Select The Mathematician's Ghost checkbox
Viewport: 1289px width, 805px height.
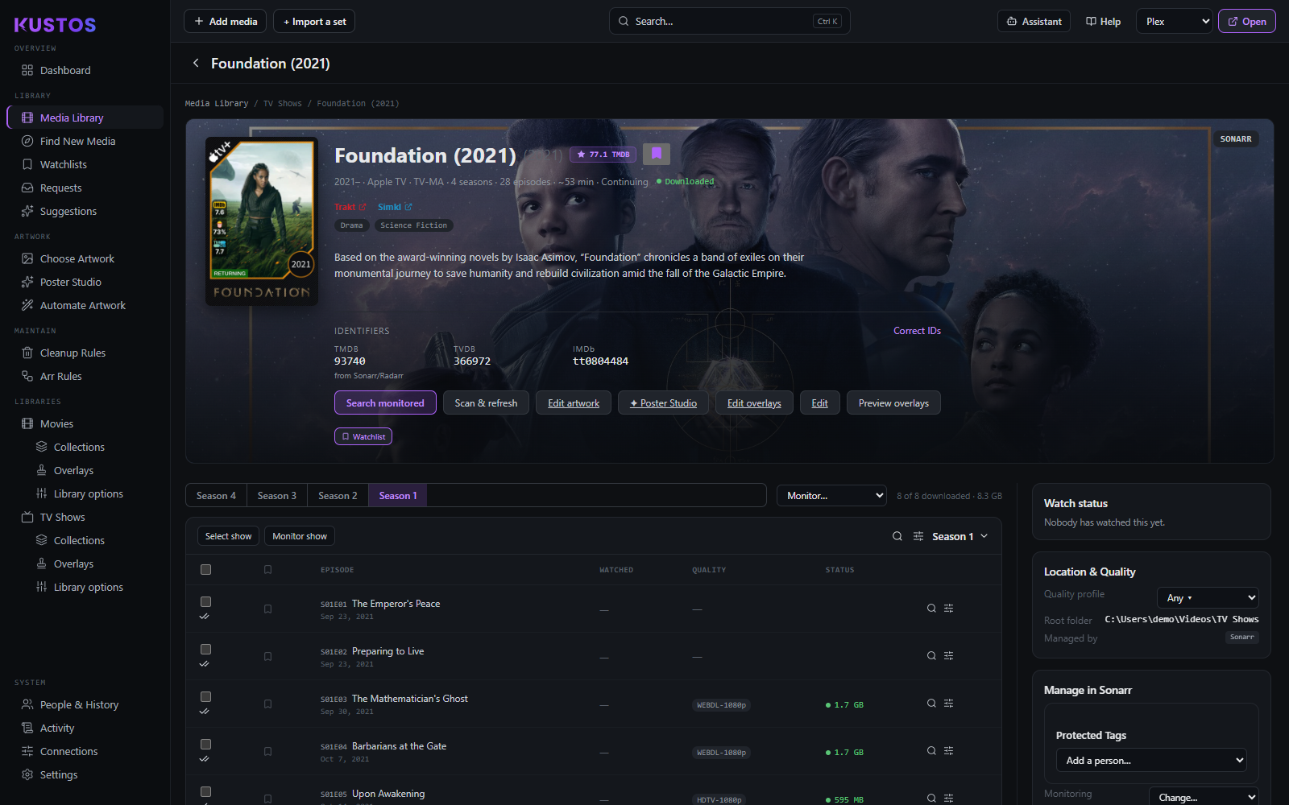point(206,696)
